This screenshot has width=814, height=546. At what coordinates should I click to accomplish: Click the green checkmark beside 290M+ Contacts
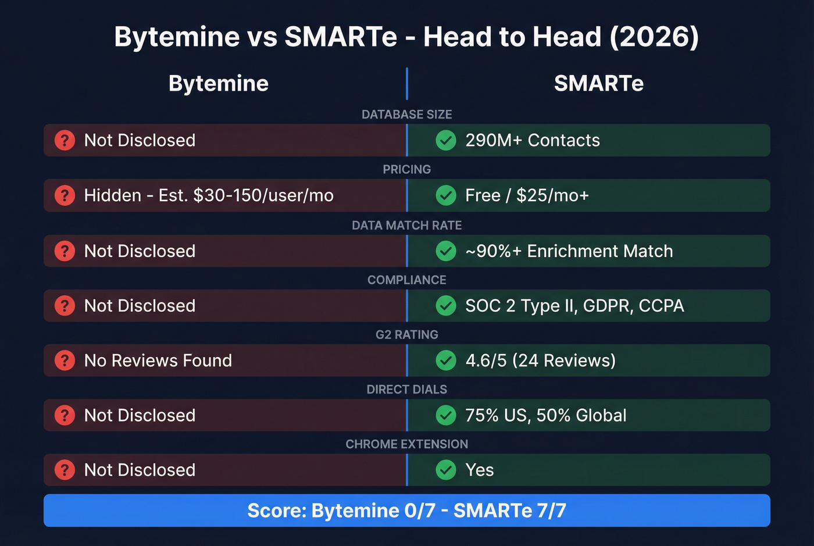coord(446,140)
